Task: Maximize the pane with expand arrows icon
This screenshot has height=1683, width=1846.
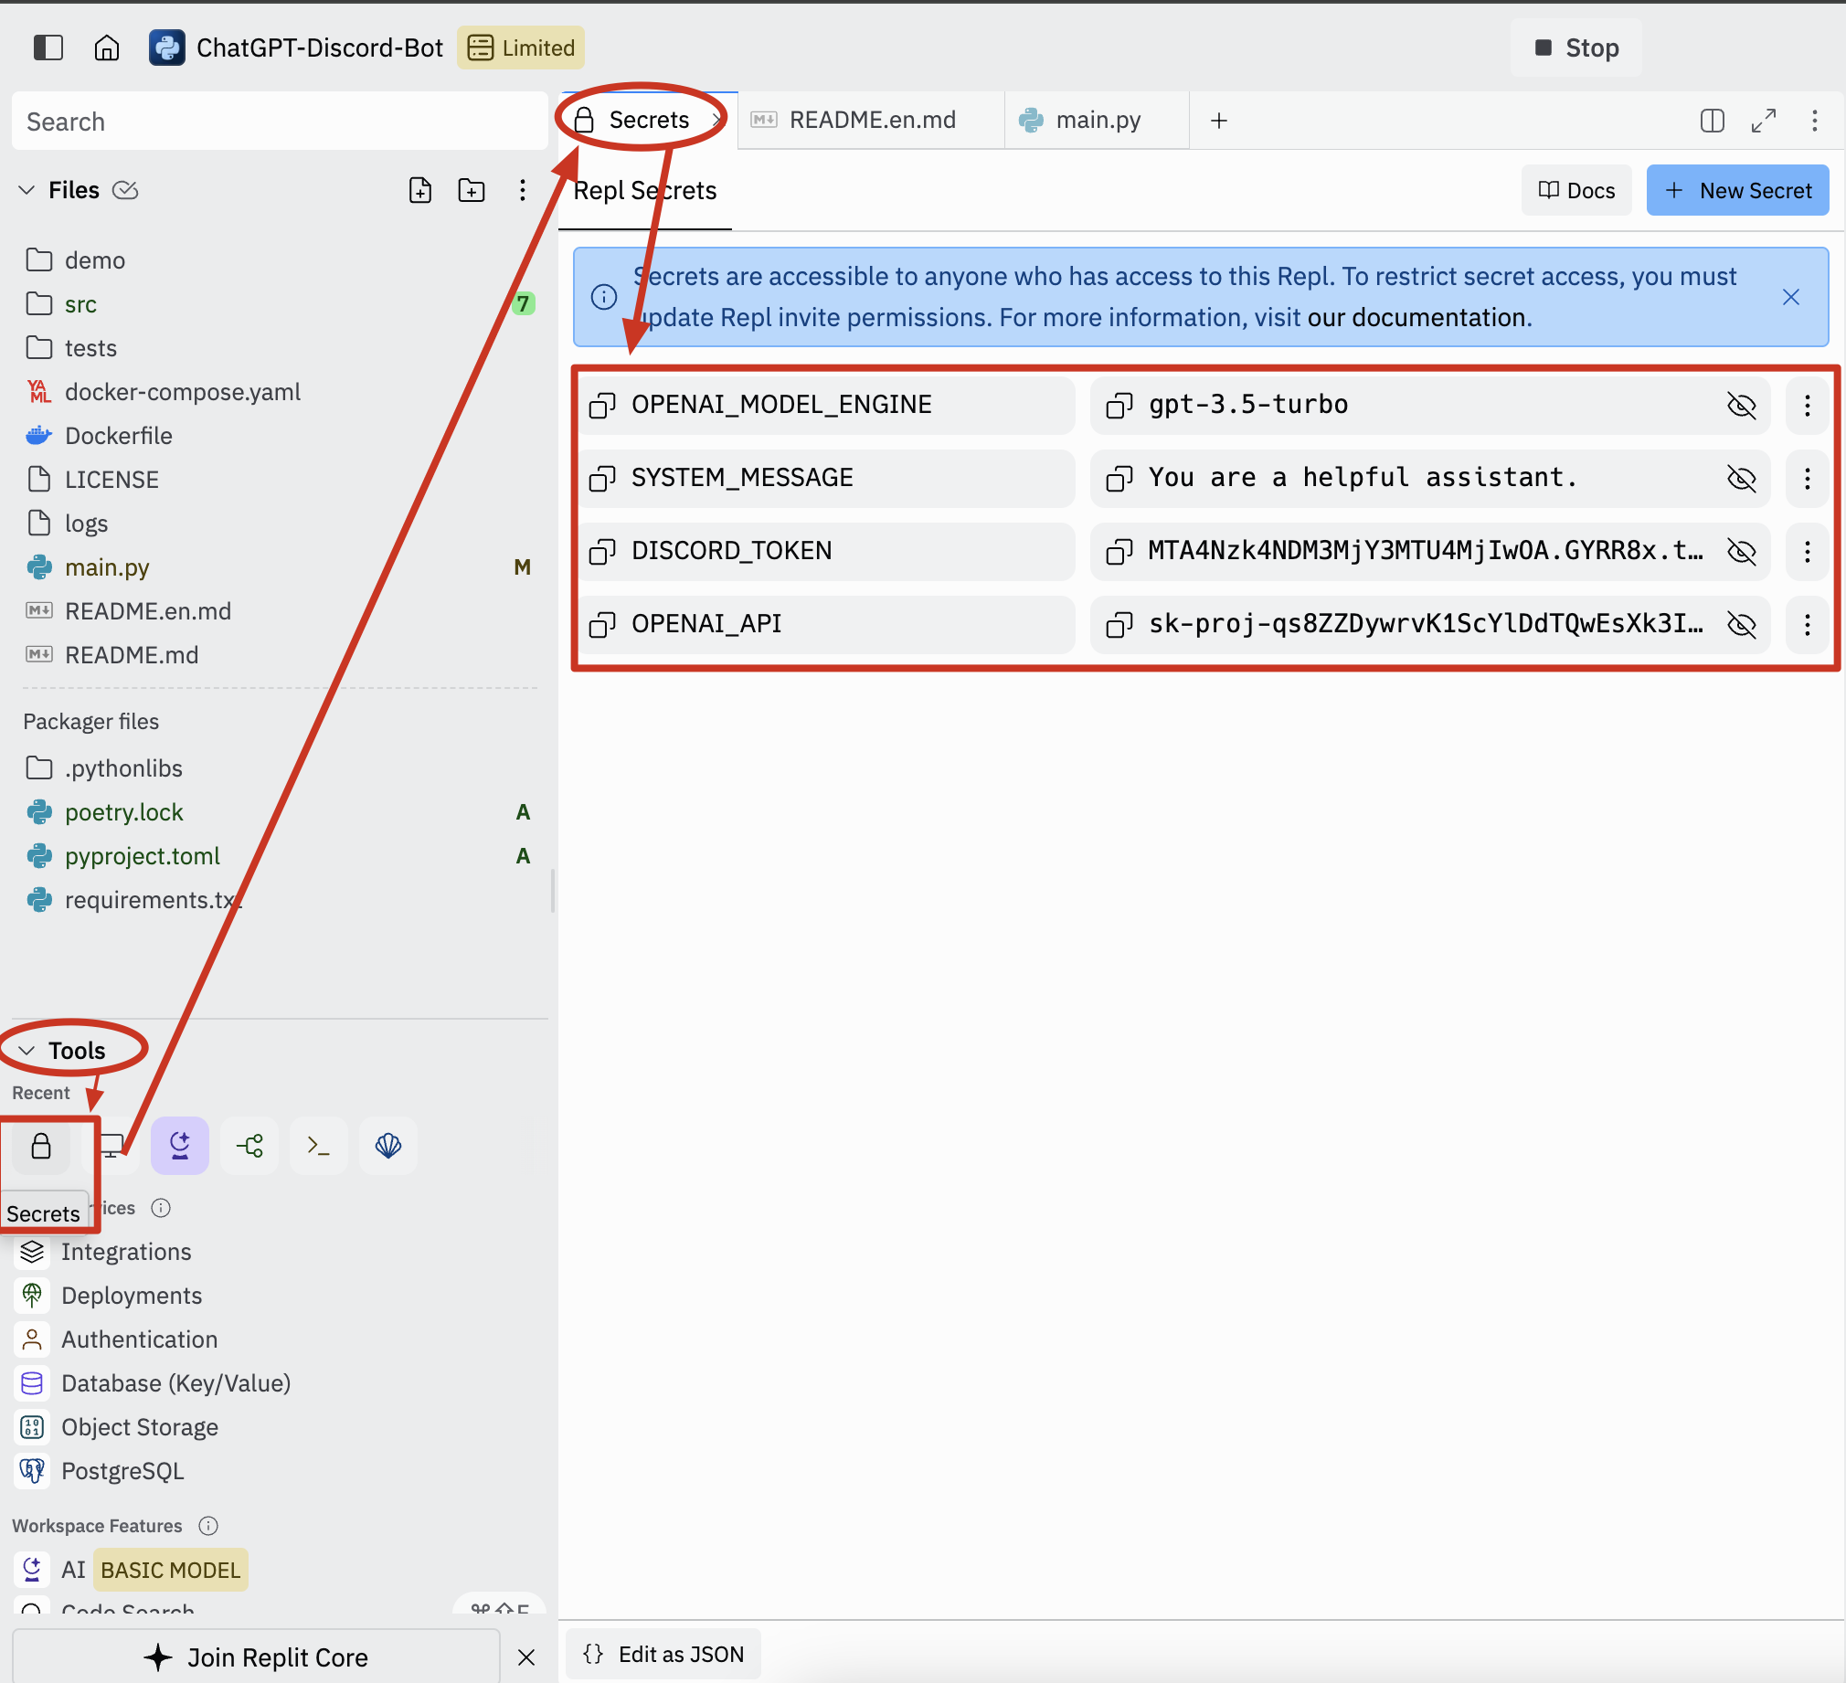Action: (1764, 120)
